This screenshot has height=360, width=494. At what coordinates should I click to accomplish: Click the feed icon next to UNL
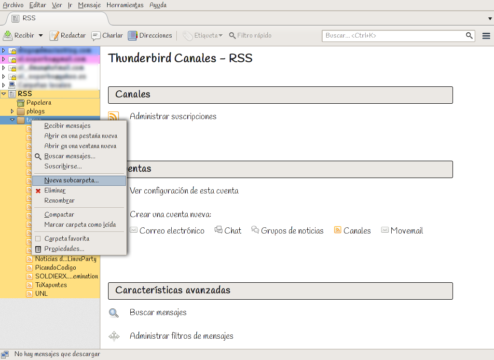29,294
